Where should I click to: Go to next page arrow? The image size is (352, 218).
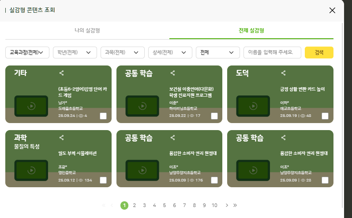[227, 205]
